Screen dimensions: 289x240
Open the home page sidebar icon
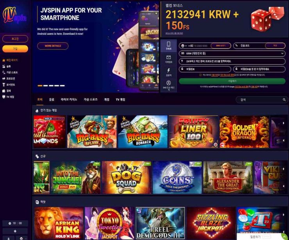click(4, 60)
